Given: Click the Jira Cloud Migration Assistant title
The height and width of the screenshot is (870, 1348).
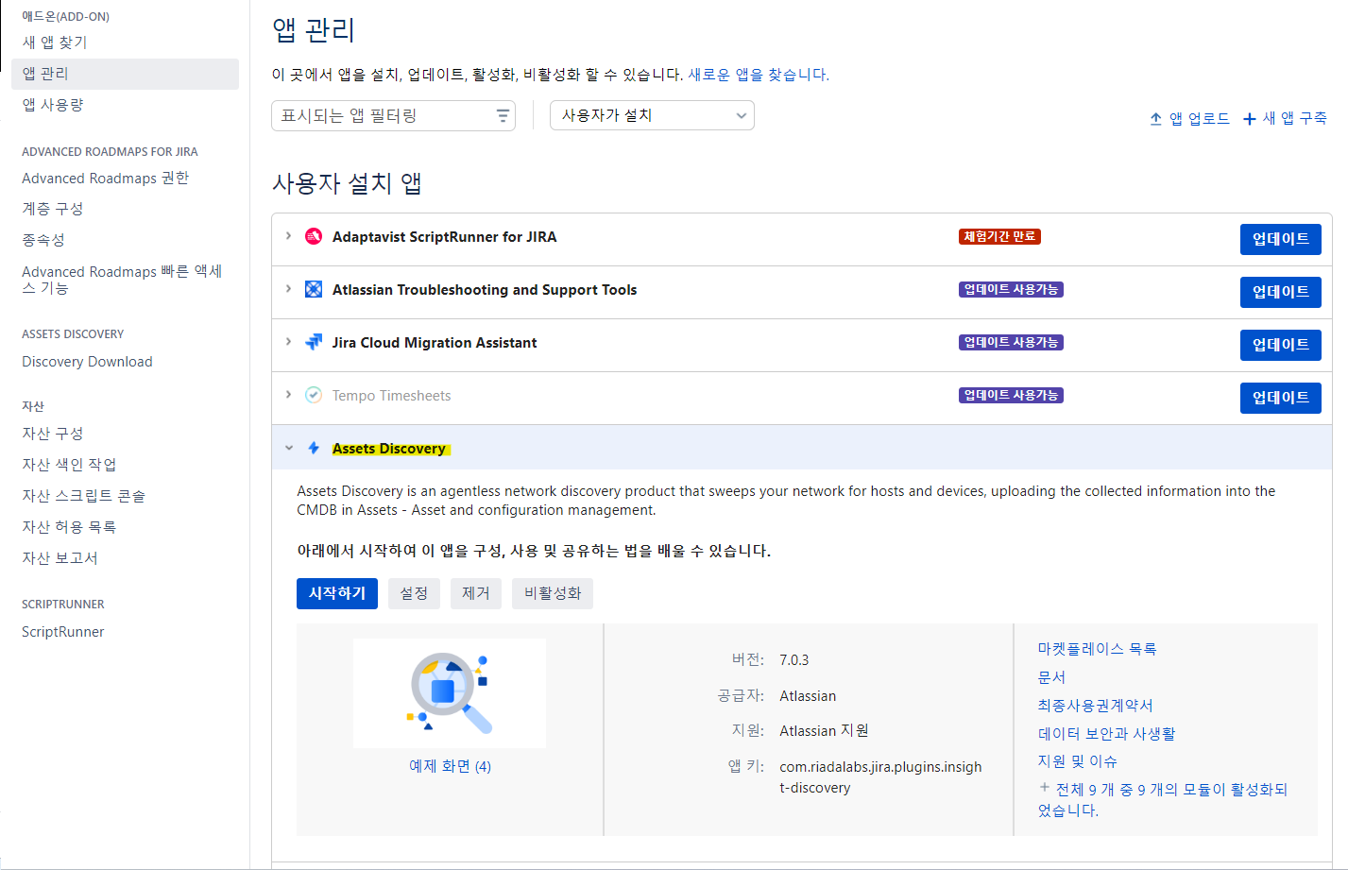Looking at the screenshot, I should pyautogui.click(x=435, y=343).
